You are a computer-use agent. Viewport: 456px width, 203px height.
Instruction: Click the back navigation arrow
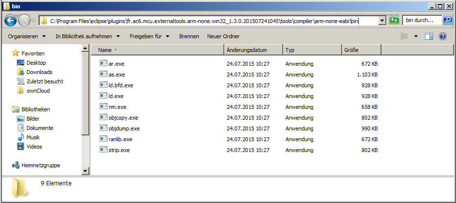coord(10,20)
